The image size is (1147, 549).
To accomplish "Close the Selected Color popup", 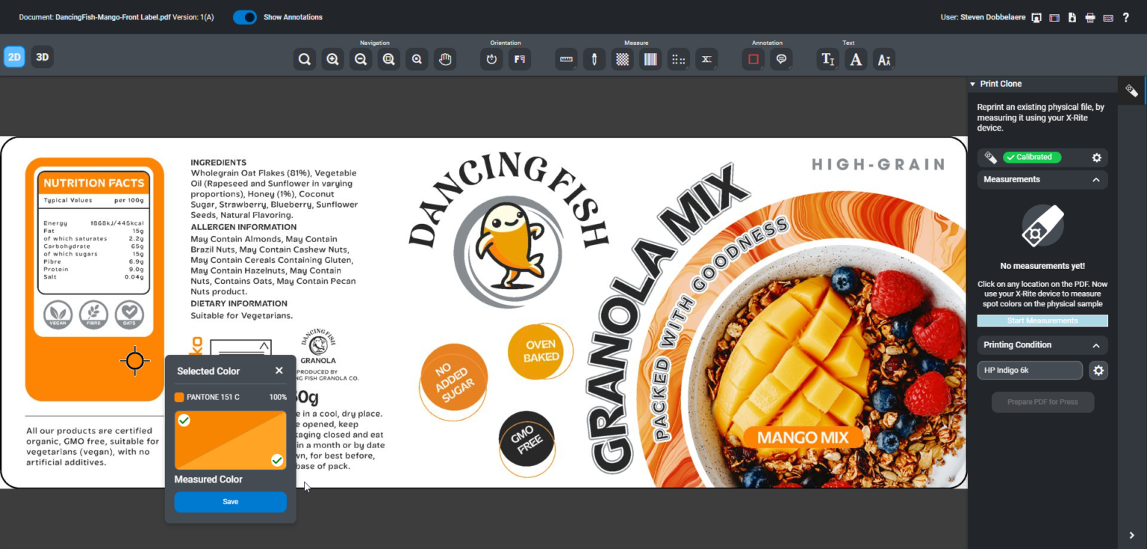I will point(279,370).
